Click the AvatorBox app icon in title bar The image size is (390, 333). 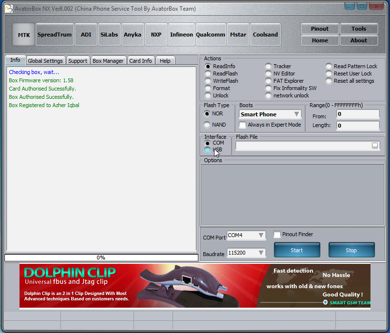[x=8, y=9]
